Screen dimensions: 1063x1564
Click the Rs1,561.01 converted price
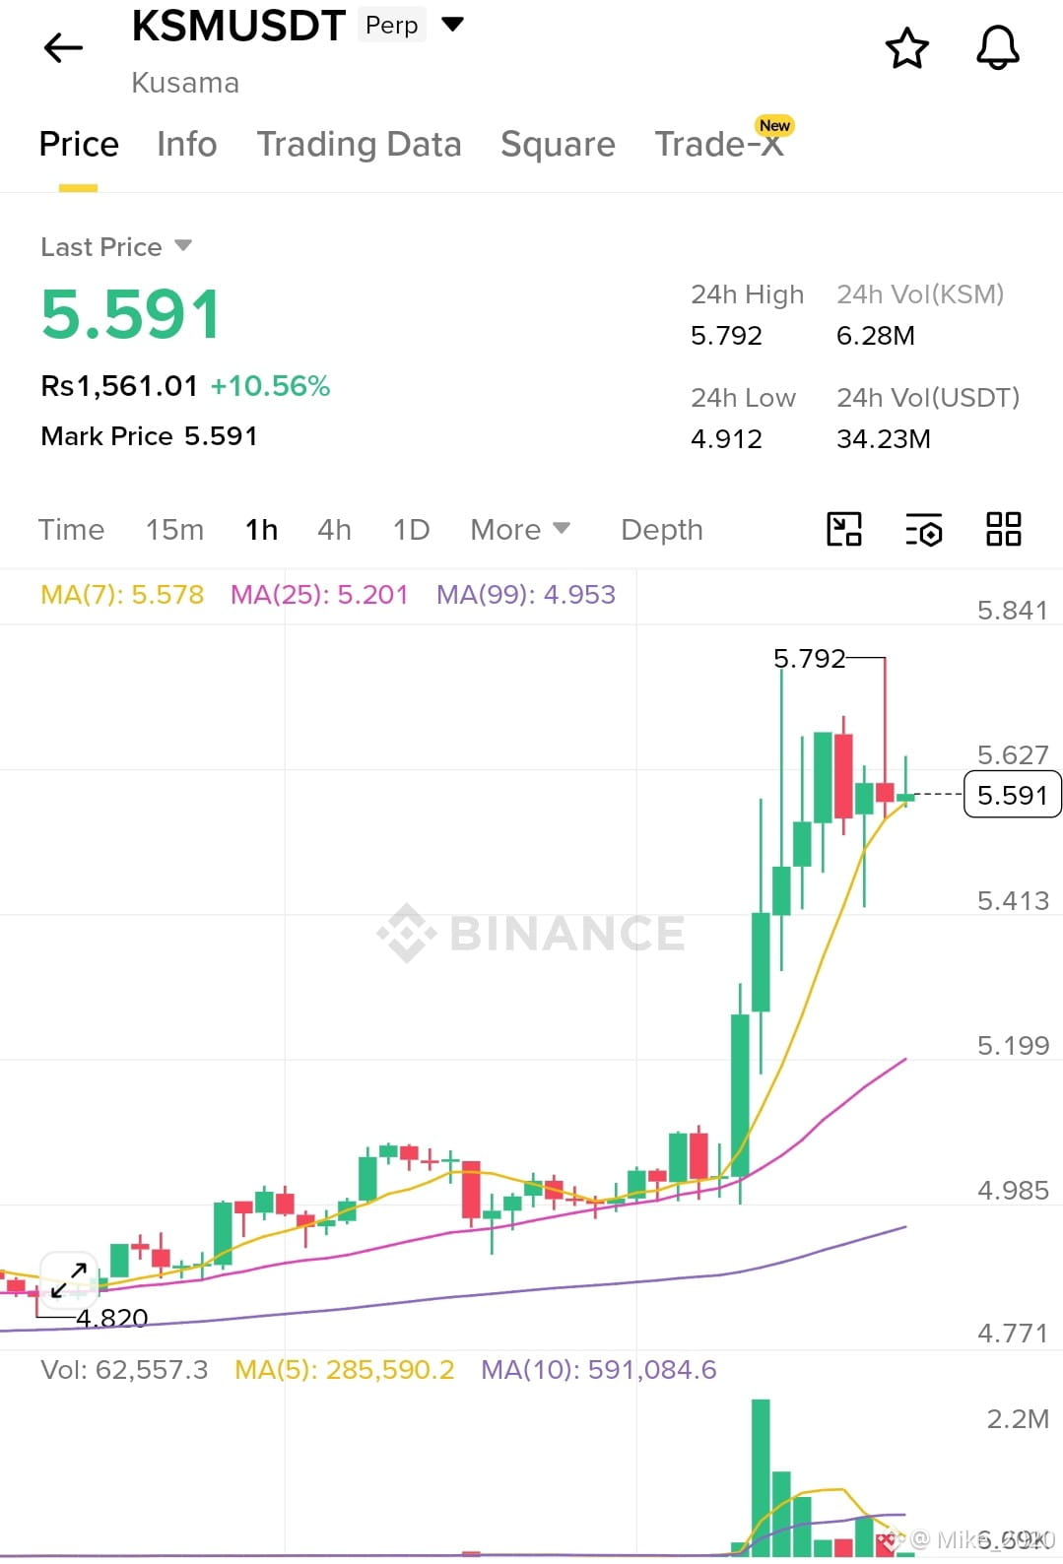pos(119,386)
